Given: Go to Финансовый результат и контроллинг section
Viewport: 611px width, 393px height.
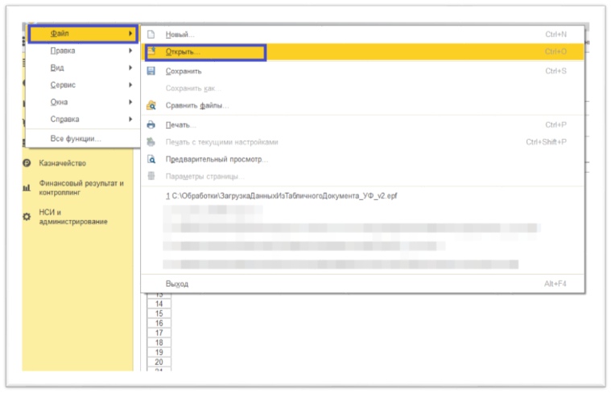Looking at the screenshot, I should [81, 187].
